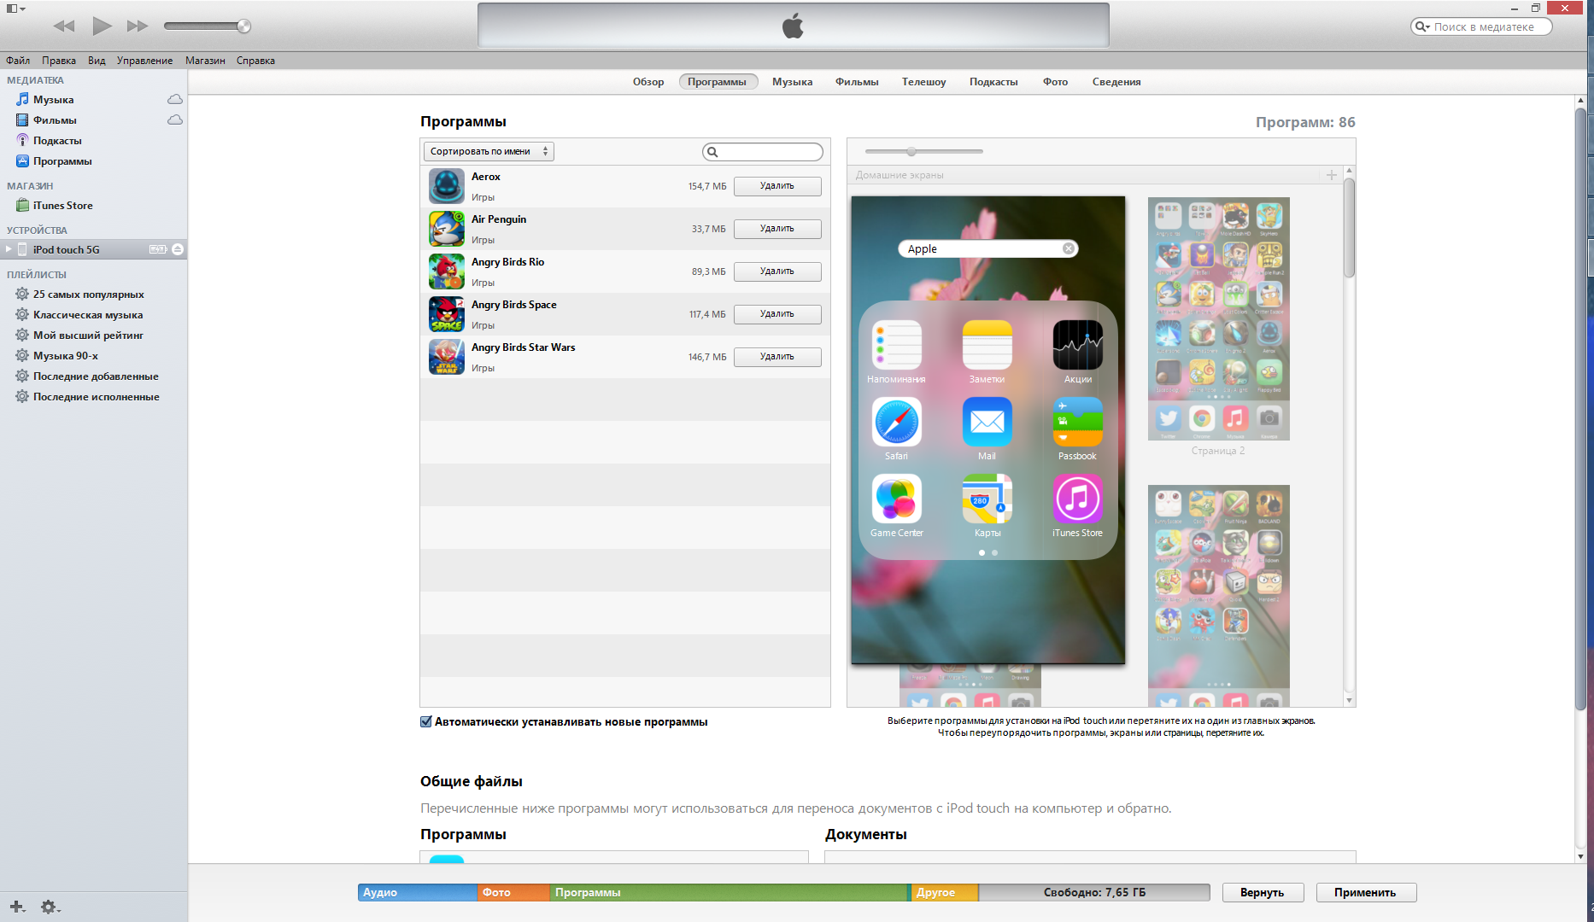Open the 25 самых популярных playlist

(x=88, y=295)
